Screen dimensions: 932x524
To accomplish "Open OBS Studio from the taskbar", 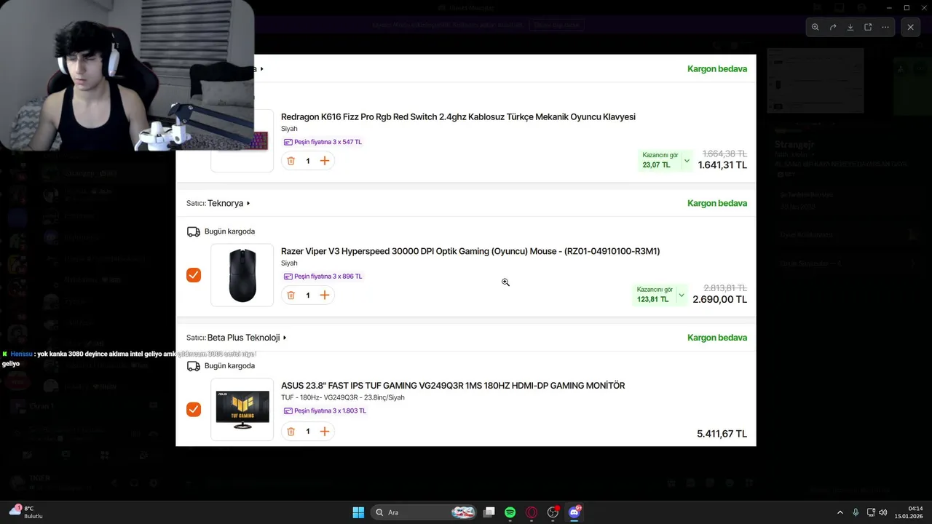I will (x=553, y=512).
